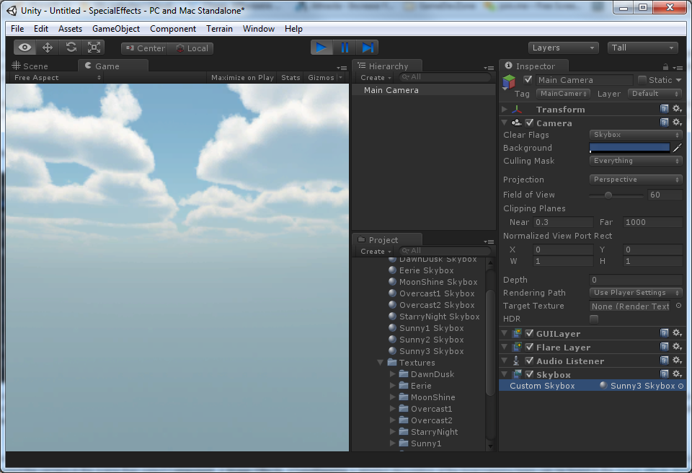Open the Tall layout dropdown
Viewport: 692px width, 473px height.
642,48
